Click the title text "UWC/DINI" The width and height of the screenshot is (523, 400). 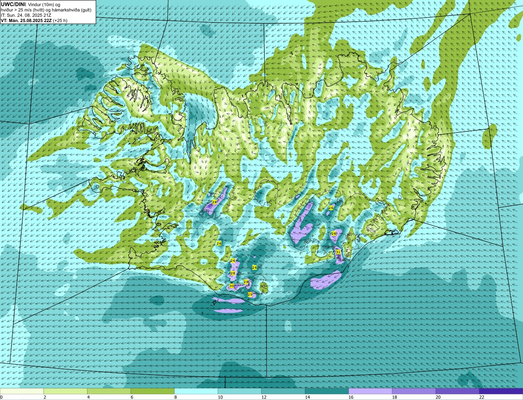(13, 4)
